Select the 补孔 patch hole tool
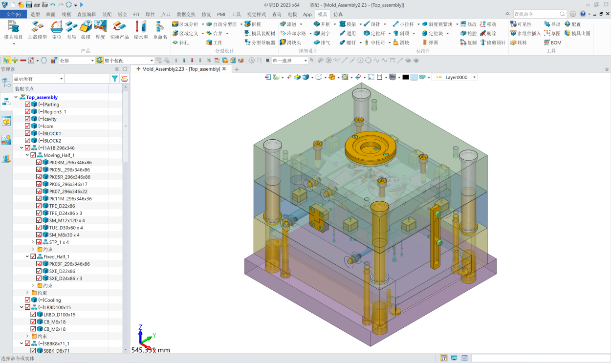Screen dimensions: 611x363 (180, 43)
